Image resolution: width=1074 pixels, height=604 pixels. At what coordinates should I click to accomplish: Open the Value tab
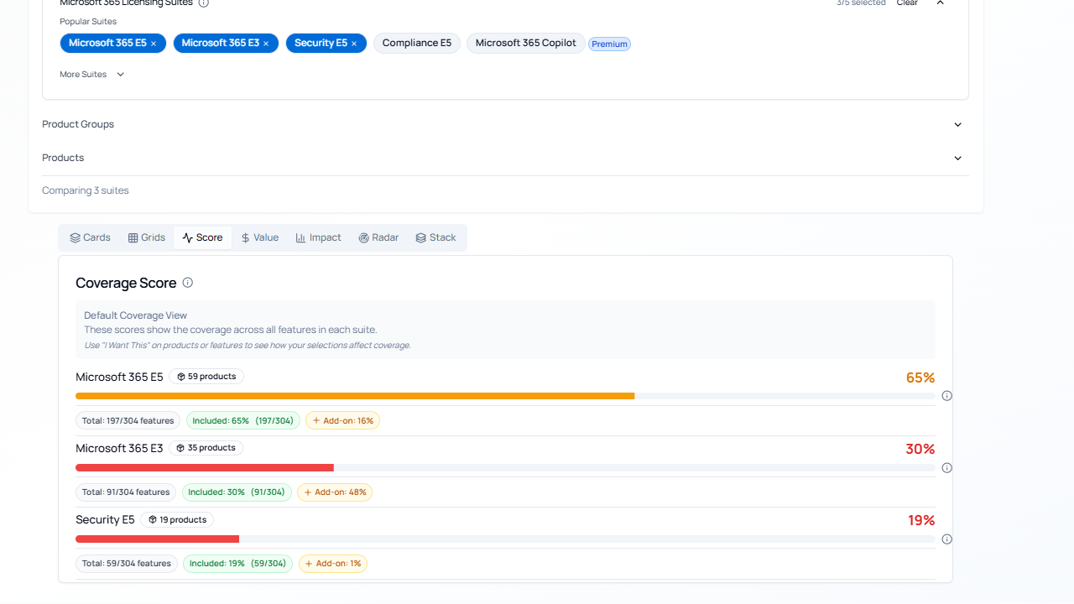click(260, 237)
